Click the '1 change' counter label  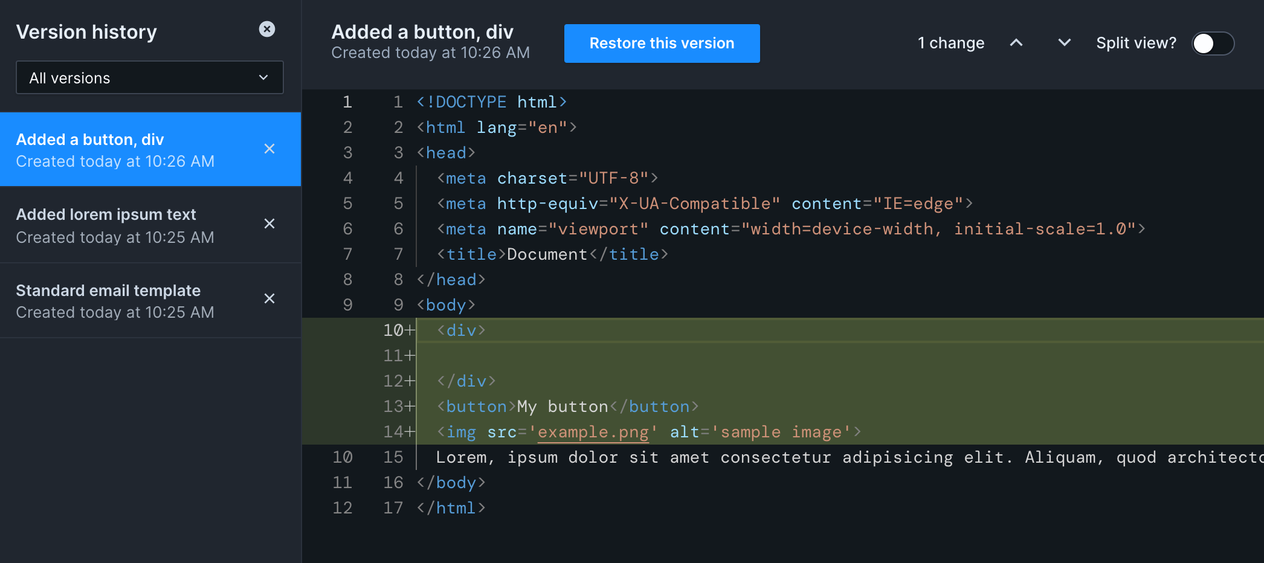[951, 43]
